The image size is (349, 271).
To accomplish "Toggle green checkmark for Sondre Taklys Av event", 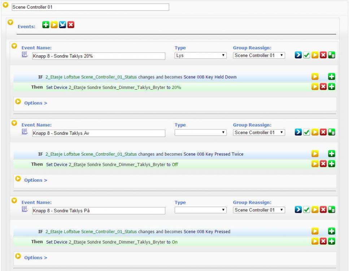I will [306, 133].
